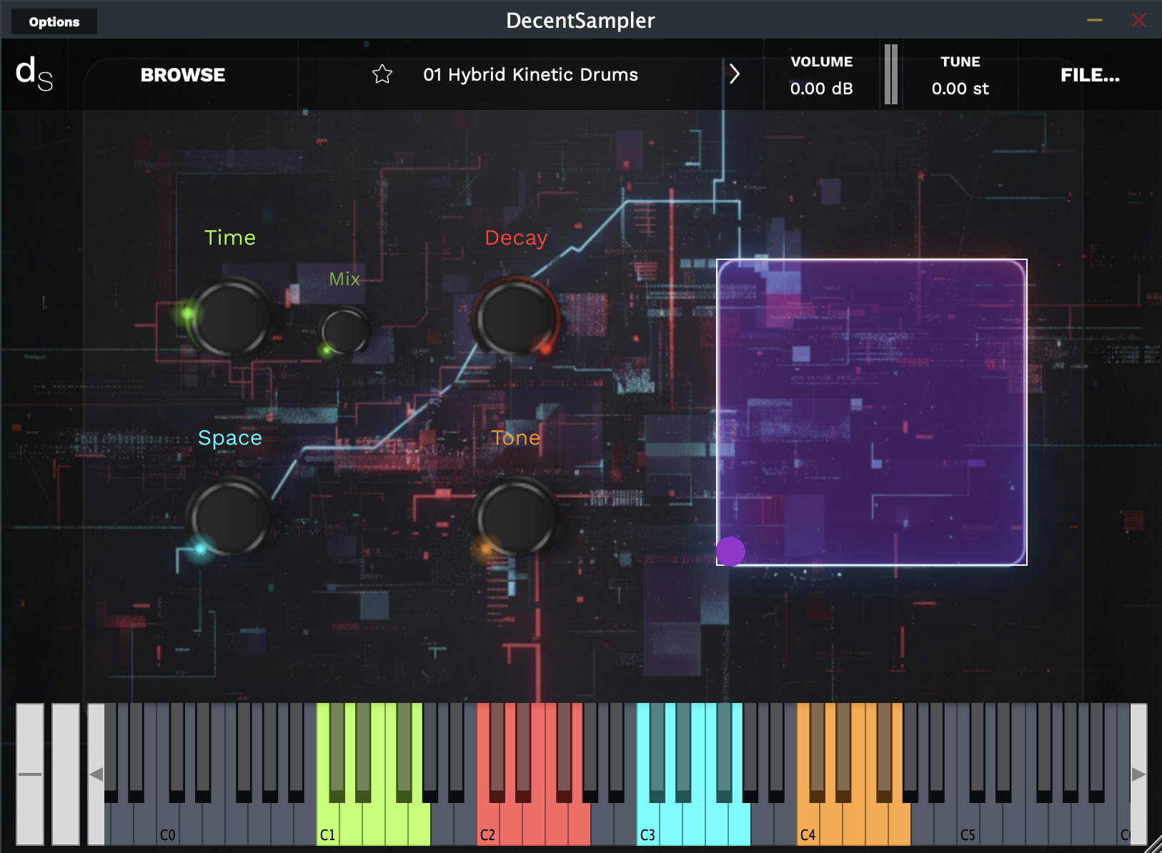Viewport: 1162px width, 853px height.
Task: Click the pitch bend wheel
Action: click(x=30, y=774)
